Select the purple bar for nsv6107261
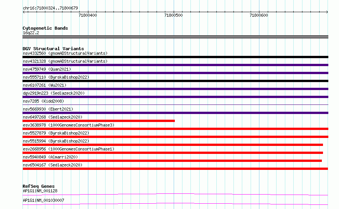 (x=175, y=89)
